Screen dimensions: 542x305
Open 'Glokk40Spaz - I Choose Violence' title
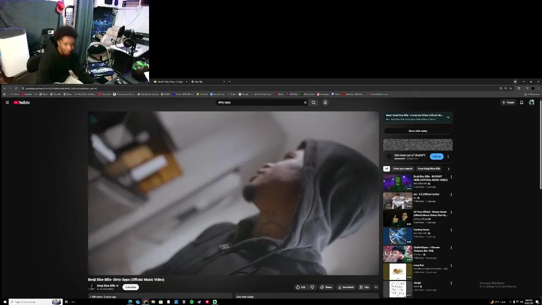click(x=427, y=249)
